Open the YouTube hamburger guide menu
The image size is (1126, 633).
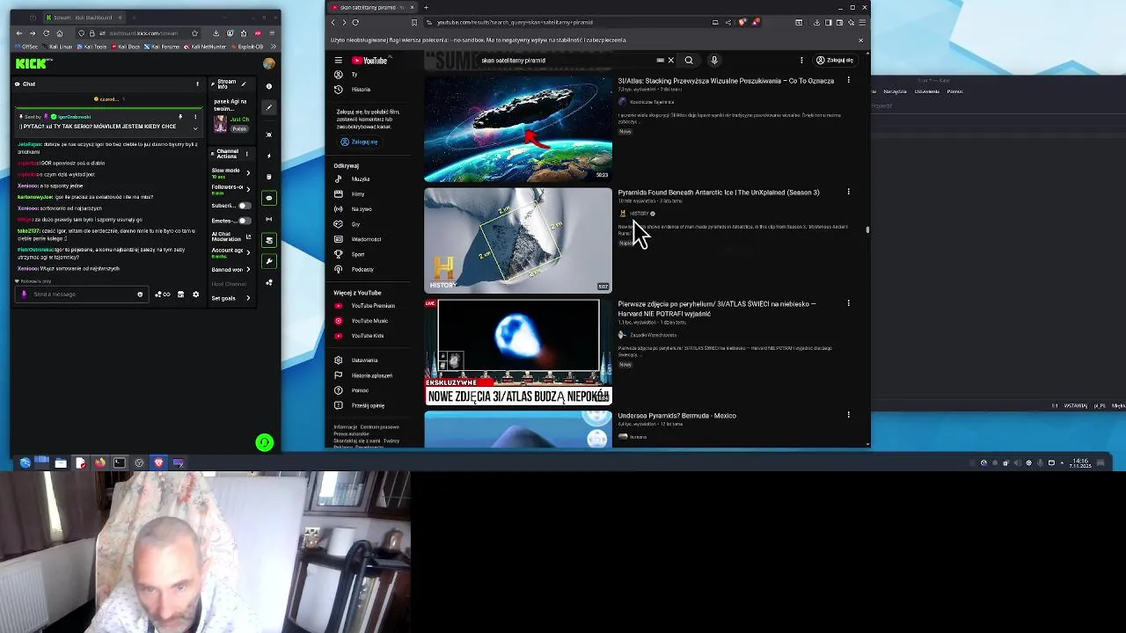pyautogui.click(x=338, y=61)
